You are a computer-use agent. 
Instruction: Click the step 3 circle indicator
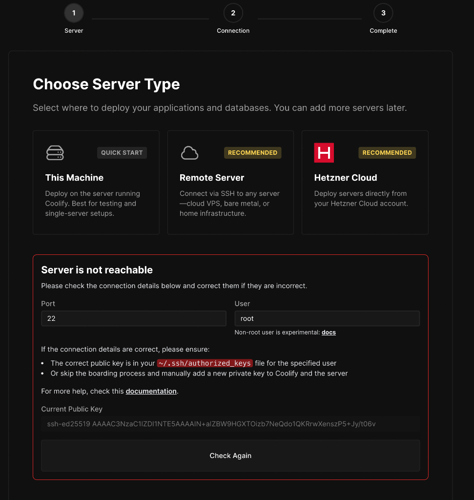point(383,13)
